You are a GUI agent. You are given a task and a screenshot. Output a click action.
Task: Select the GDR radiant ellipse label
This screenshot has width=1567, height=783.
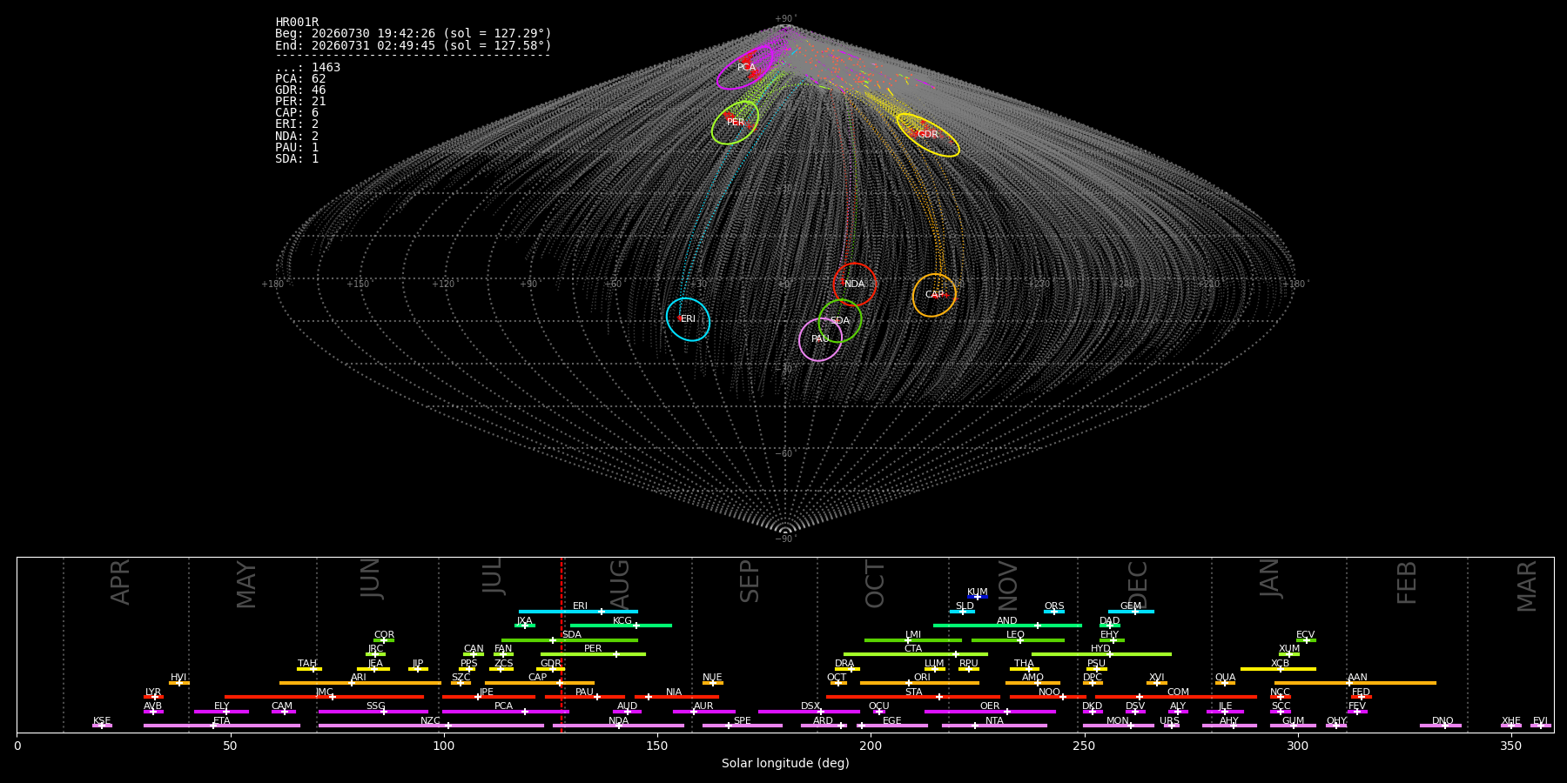pyautogui.click(x=928, y=135)
